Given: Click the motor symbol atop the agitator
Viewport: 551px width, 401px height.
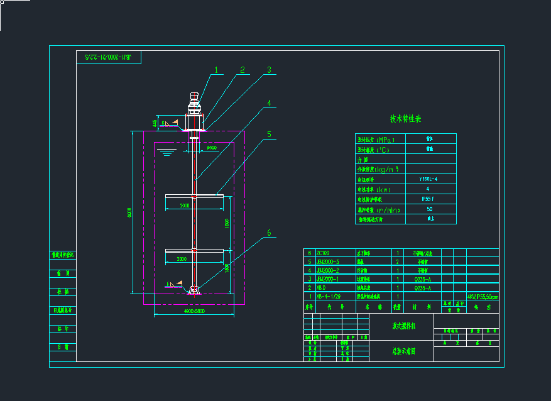Looking at the screenshot, I should pyautogui.click(x=195, y=100).
